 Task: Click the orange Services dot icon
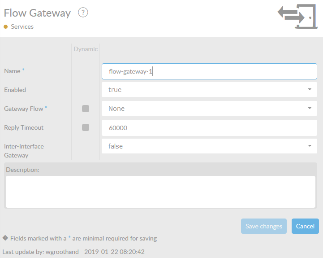click(6, 27)
